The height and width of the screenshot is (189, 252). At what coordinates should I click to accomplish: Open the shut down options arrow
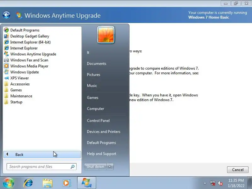click(110, 167)
